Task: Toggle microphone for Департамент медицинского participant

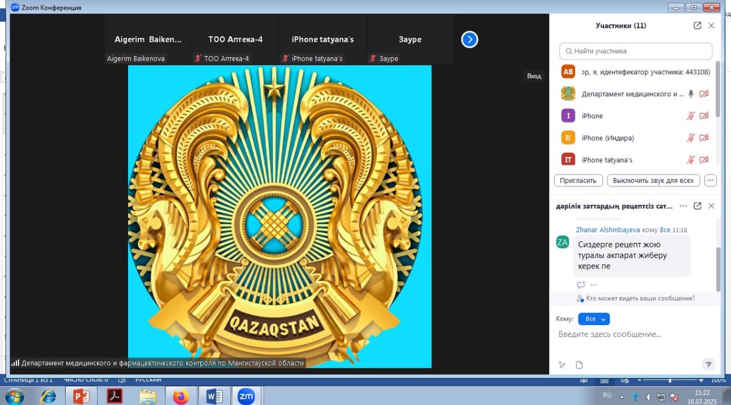Action: [691, 94]
